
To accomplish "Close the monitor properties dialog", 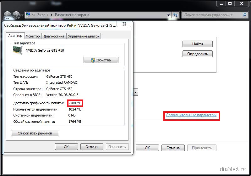I will pyautogui.click(x=124, y=24).
